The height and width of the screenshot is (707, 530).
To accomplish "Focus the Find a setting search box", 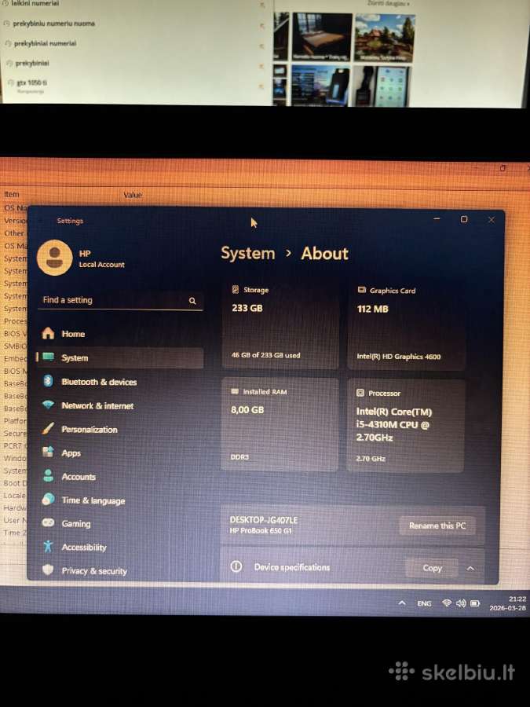I will pyautogui.click(x=120, y=301).
